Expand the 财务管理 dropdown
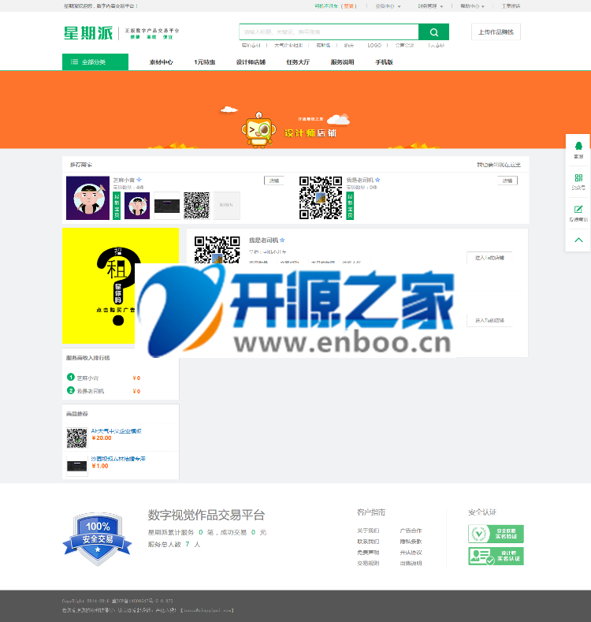Viewport: 591px width, 622px height. (430, 6)
